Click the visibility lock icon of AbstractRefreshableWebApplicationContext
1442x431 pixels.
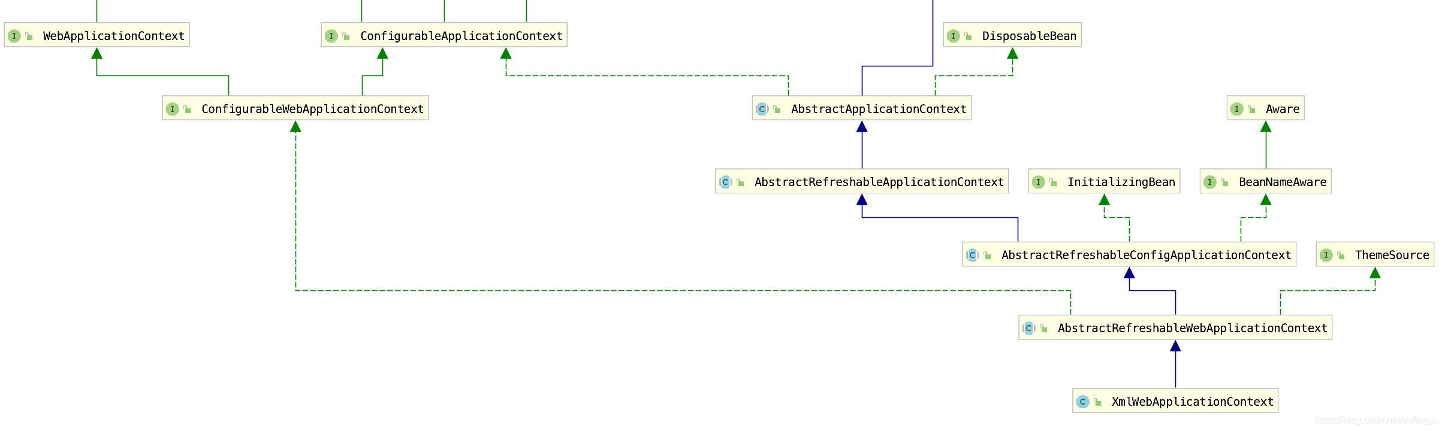point(1043,329)
